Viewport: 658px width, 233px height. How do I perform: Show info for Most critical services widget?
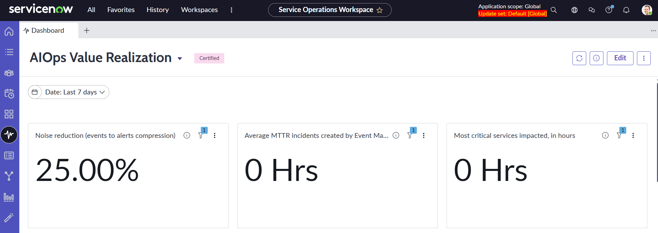605,135
